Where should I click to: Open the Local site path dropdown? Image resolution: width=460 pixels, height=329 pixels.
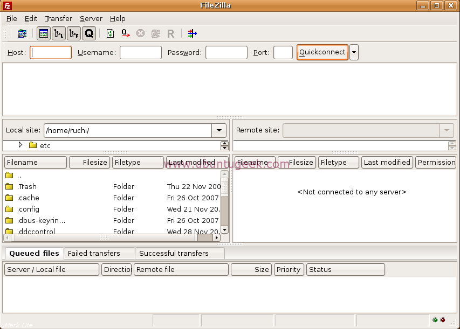[219, 130]
